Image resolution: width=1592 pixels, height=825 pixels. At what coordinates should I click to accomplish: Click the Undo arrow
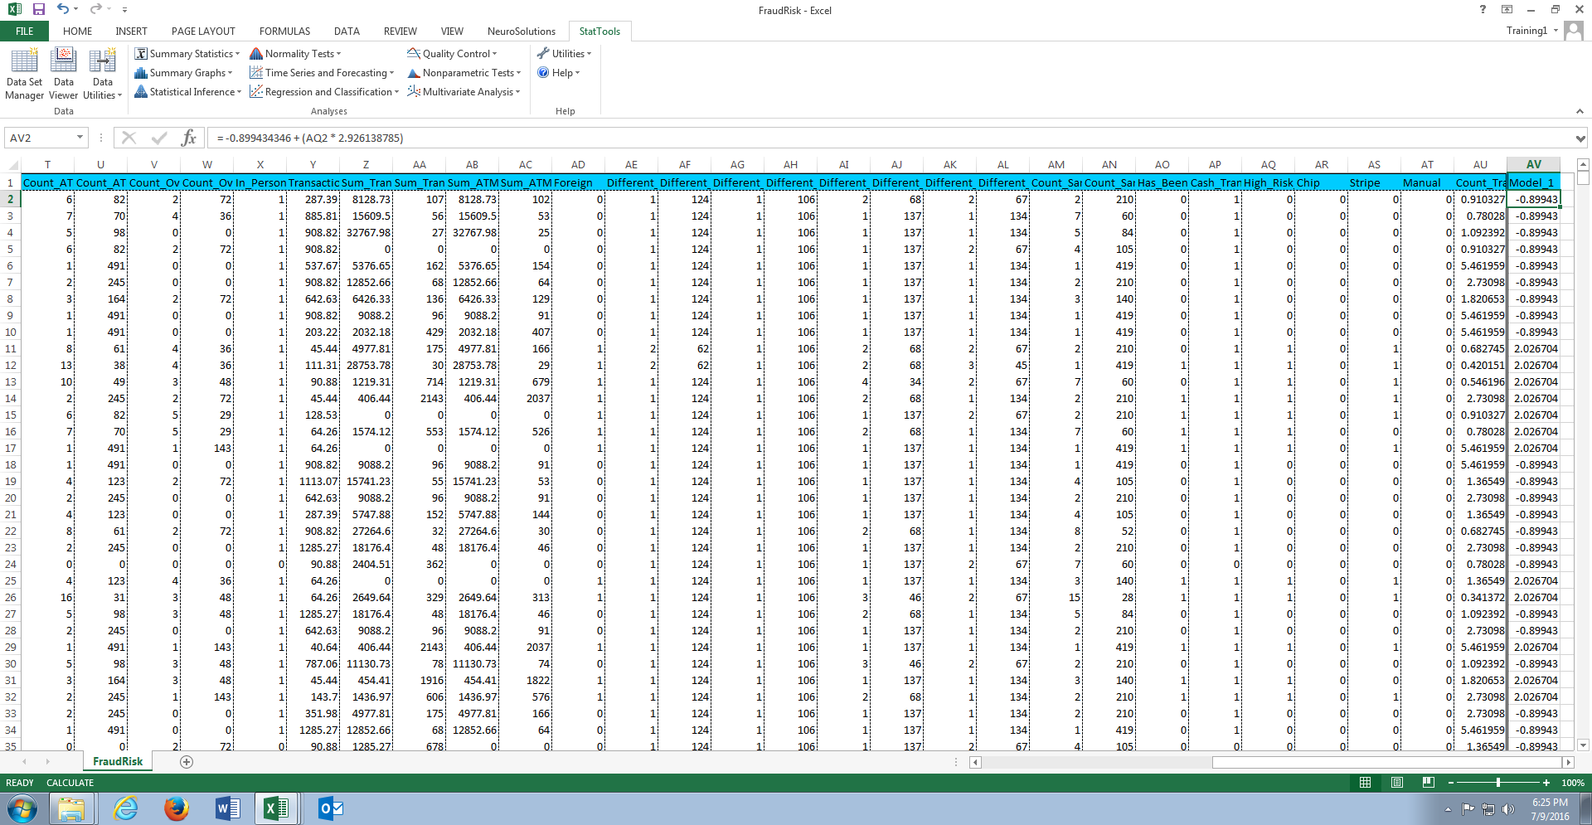click(x=63, y=9)
